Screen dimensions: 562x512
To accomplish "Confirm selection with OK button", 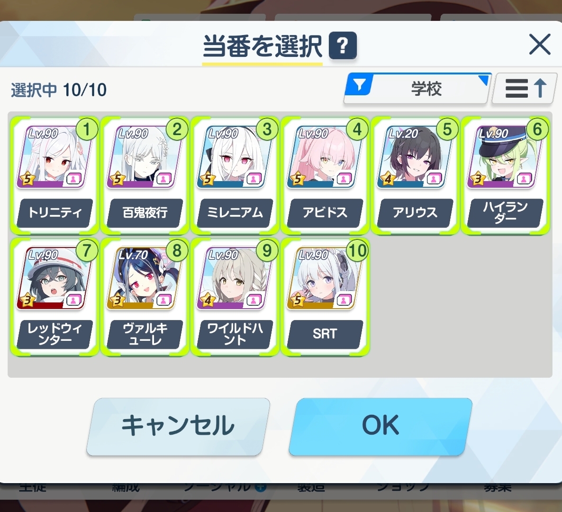I will (381, 426).
